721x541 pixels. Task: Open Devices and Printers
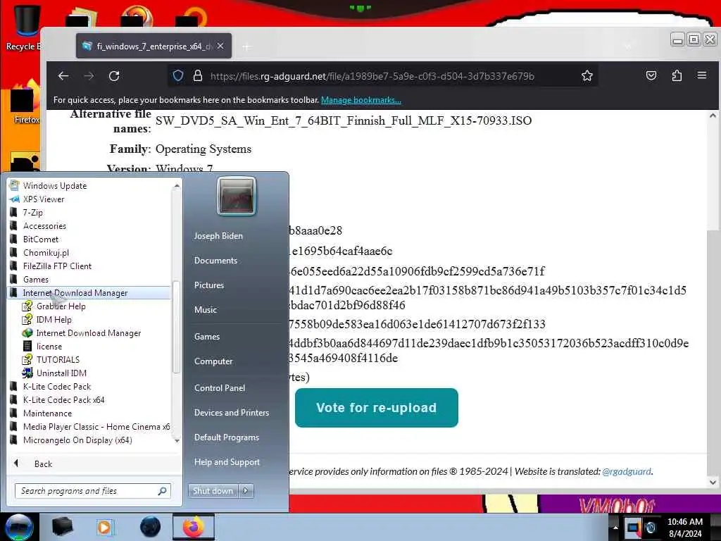click(x=231, y=413)
